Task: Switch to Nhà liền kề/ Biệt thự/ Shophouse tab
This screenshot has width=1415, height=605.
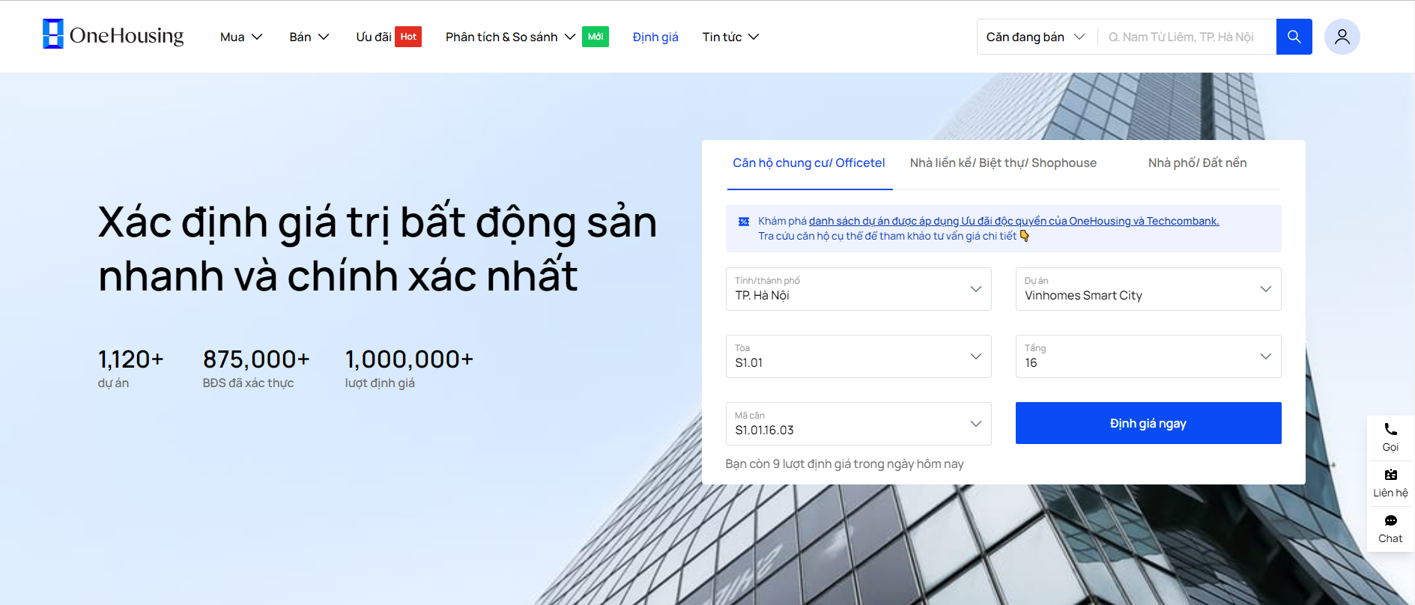Action: click(x=1003, y=163)
